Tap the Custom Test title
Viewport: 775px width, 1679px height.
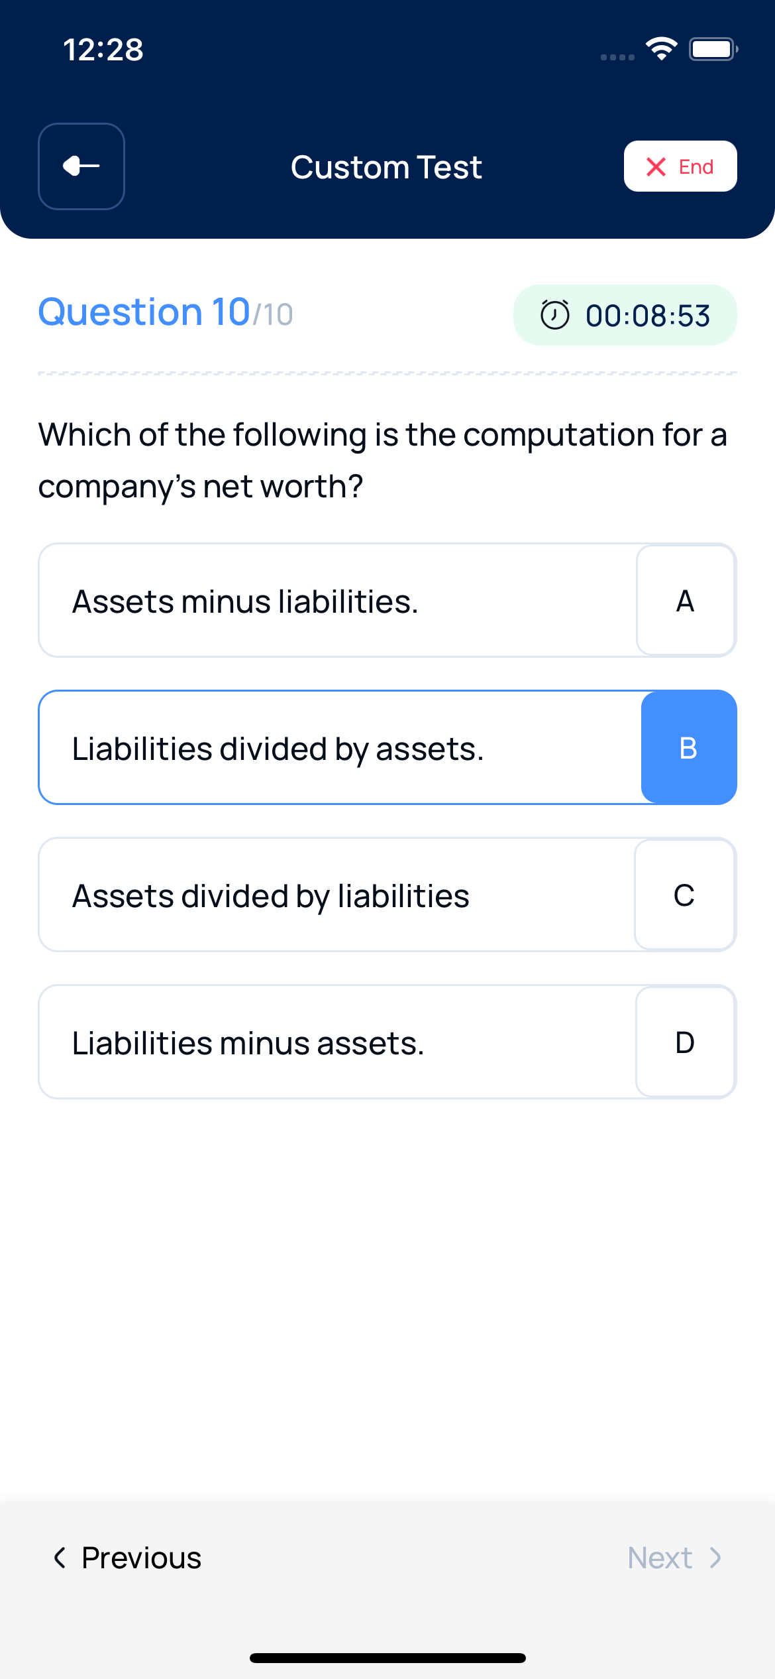386,167
